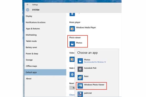Click the SYSTEM heading

[x=36, y=10]
